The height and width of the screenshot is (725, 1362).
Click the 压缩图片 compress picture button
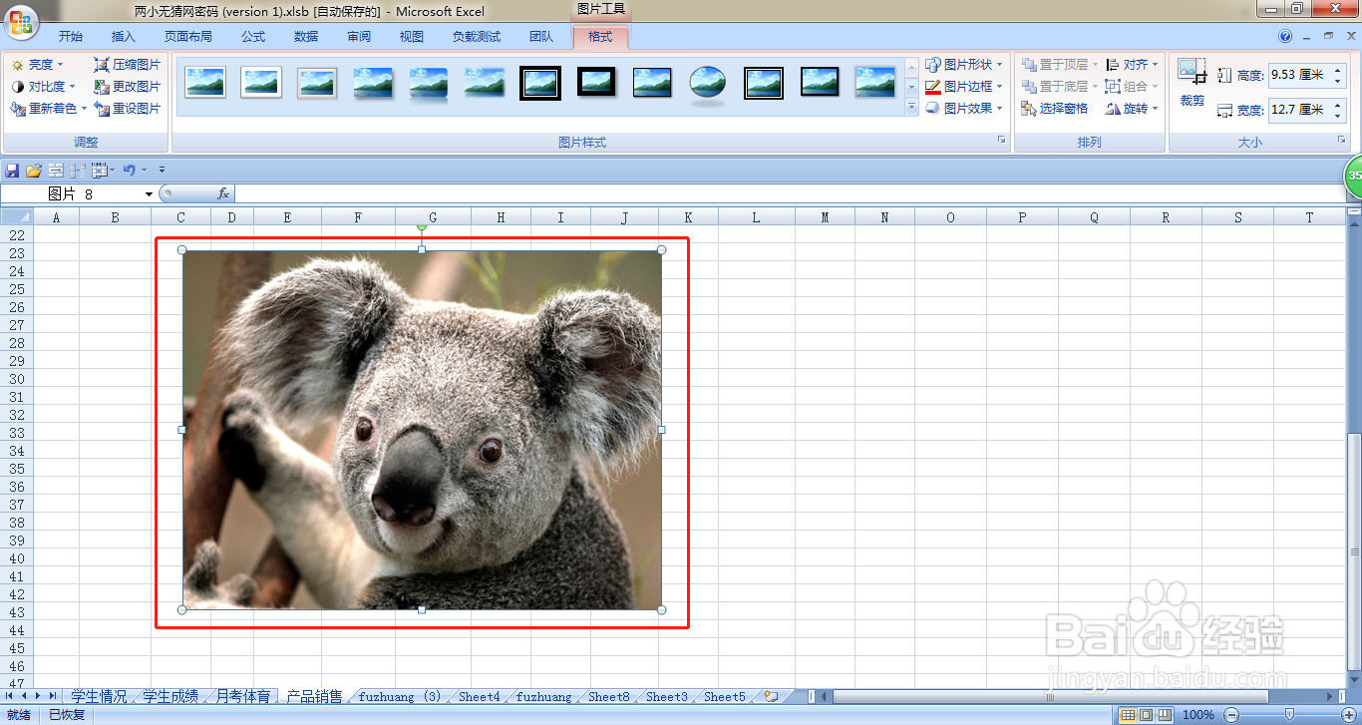(127, 64)
